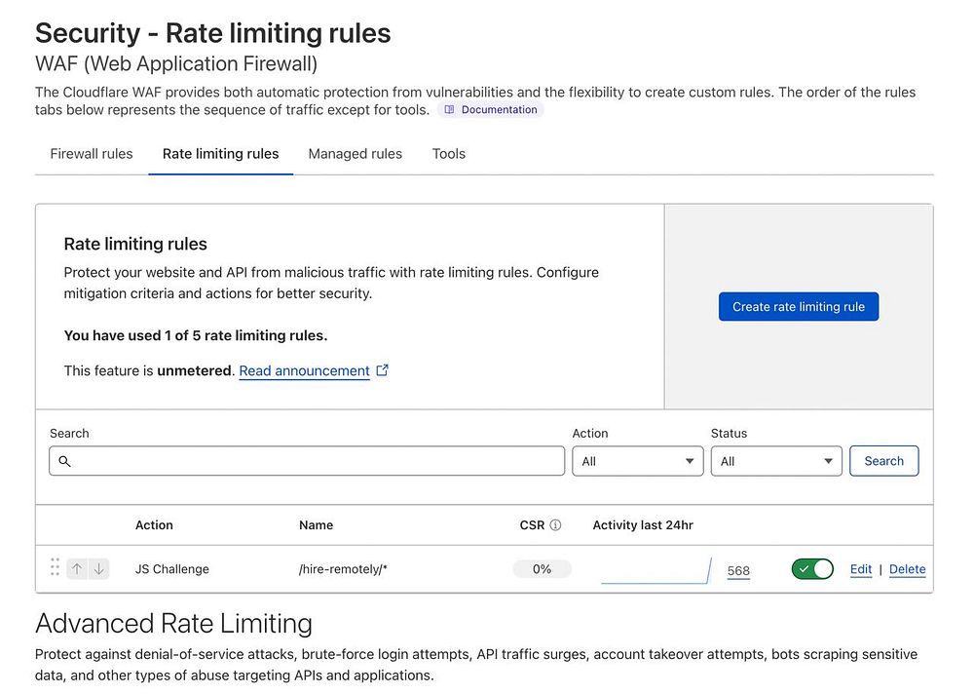Click Create rate limiting rule button
Screen dimensions: 974x694
[799, 306]
